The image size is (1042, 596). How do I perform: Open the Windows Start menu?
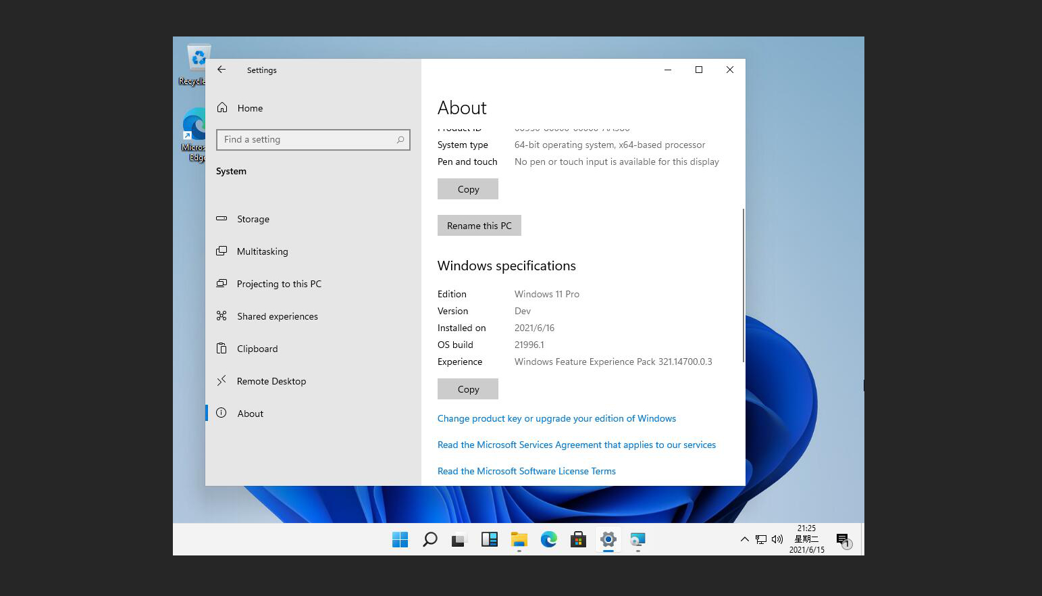coord(400,539)
